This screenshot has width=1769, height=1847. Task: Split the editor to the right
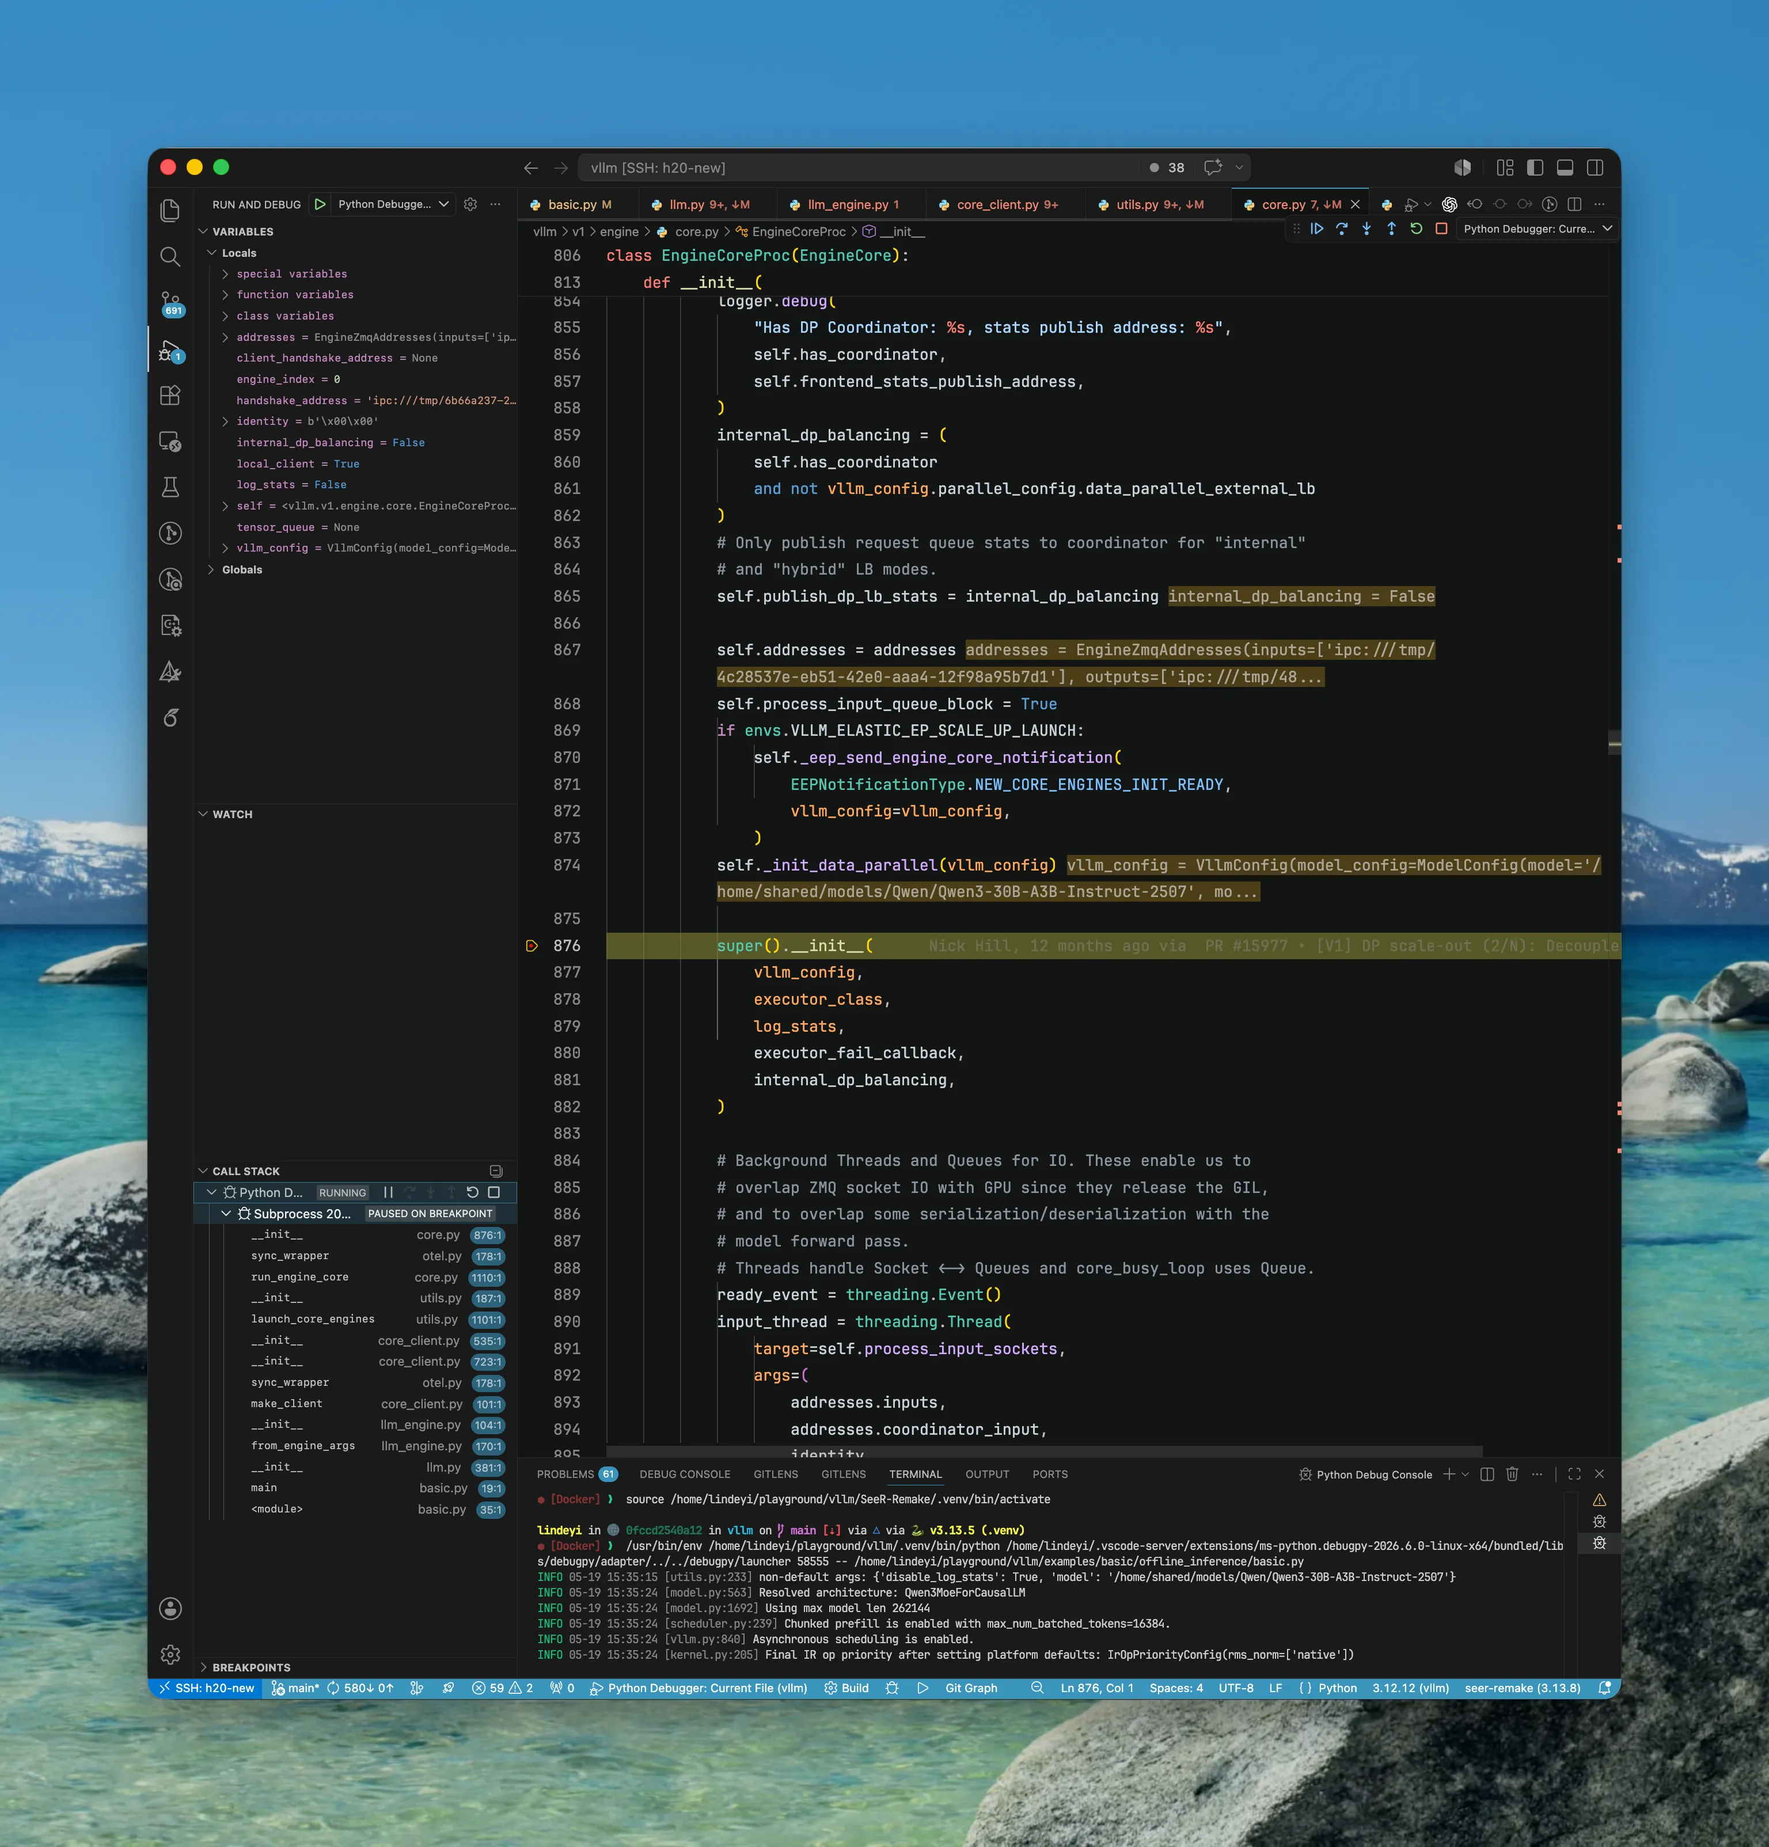point(1574,204)
